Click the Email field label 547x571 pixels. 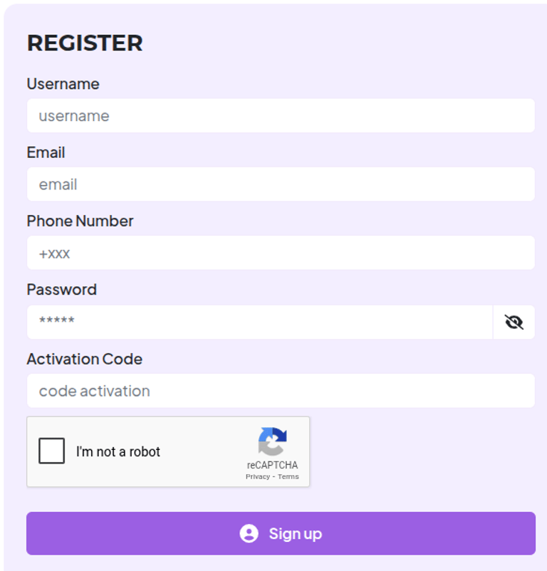click(46, 152)
